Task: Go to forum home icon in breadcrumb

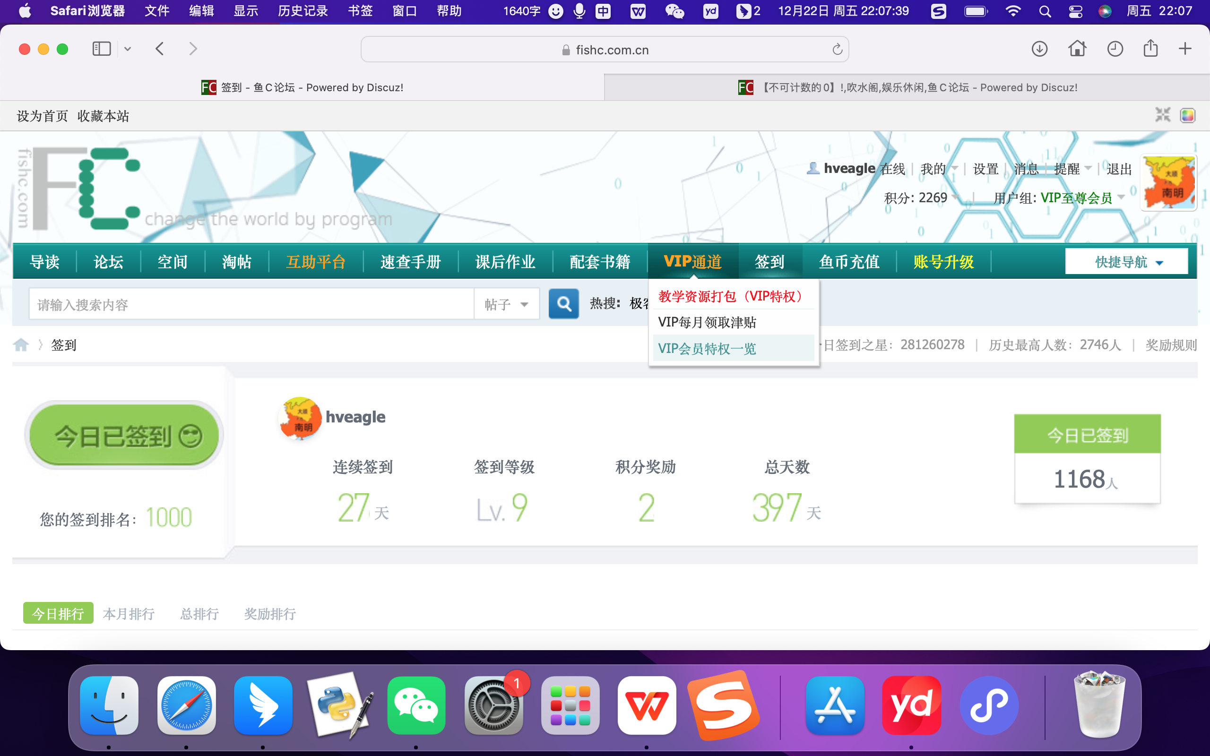Action: coord(21,344)
